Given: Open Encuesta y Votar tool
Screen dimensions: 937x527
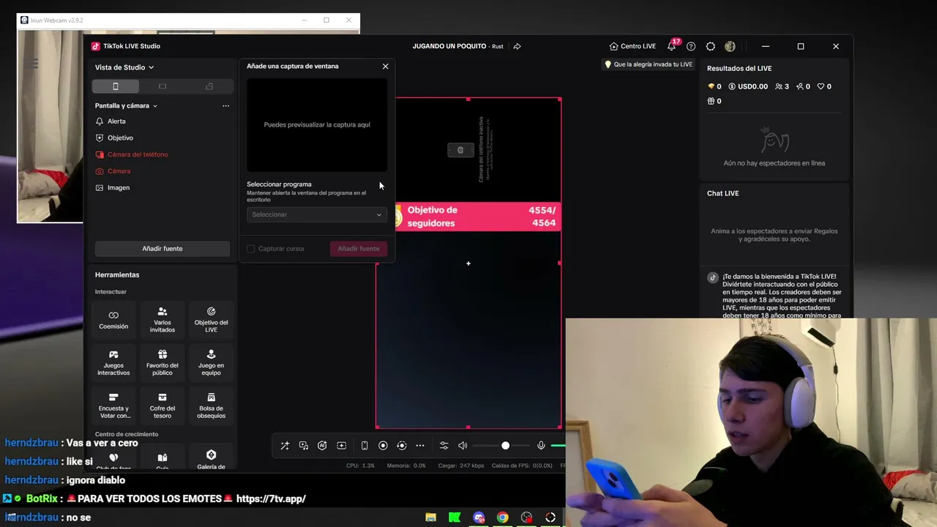Looking at the screenshot, I should coord(113,406).
